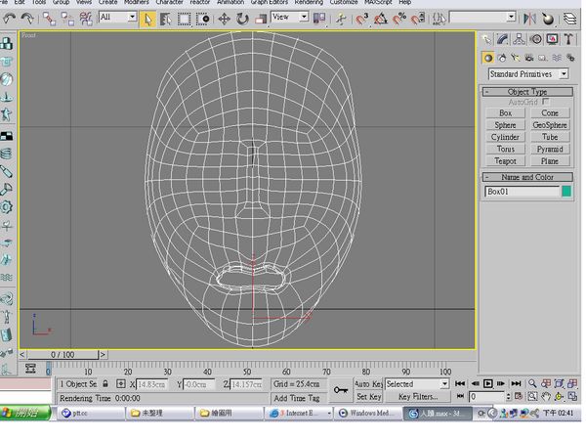The width and height of the screenshot is (586, 440).
Task: Click the 0 / 100 time slider
Action: [63, 354]
